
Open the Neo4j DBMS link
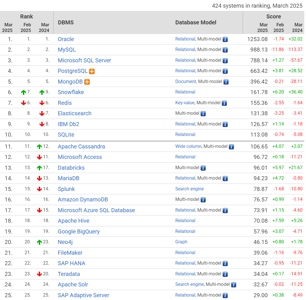click(65, 242)
